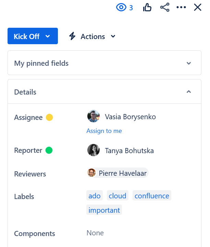
Task: Click the green dot beside Reporter
Action: coord(49,150)
